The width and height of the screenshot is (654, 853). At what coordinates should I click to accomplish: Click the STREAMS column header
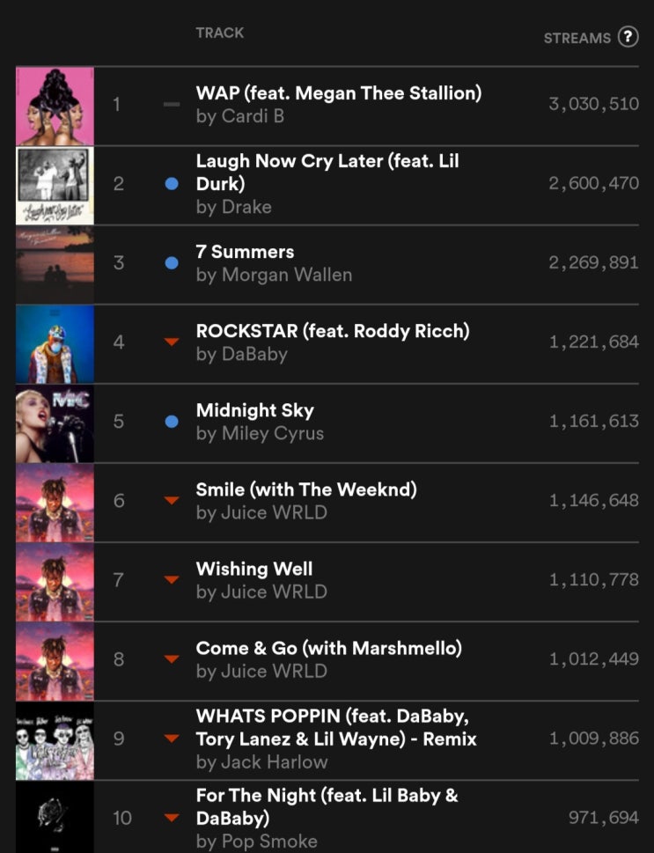(x=577, y=38)
